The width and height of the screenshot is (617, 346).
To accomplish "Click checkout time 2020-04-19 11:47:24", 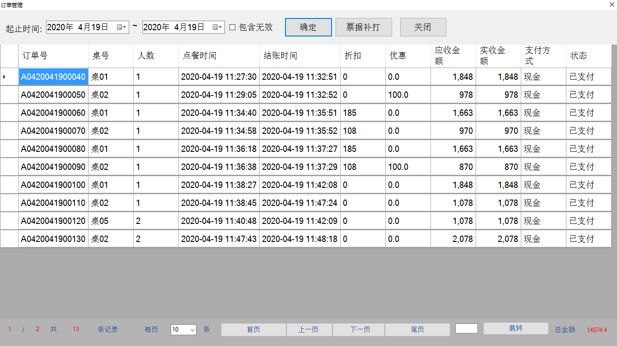I will coord(300,203).
